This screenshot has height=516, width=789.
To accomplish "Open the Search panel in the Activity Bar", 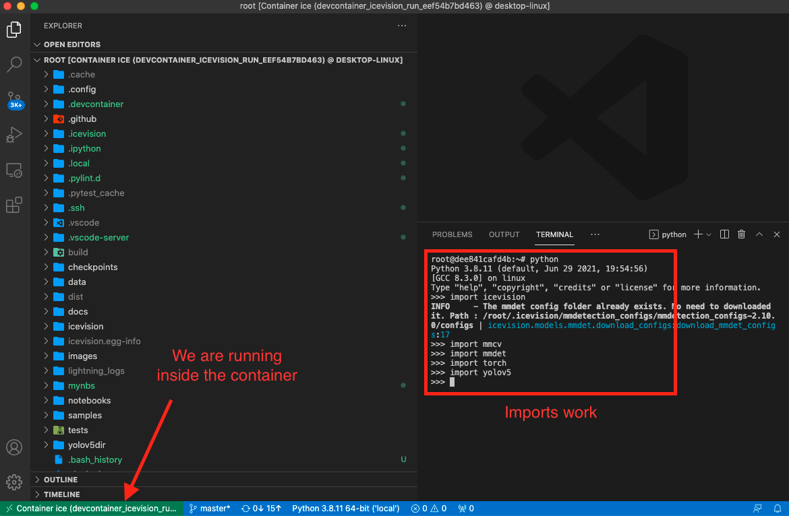I will 14,65.
